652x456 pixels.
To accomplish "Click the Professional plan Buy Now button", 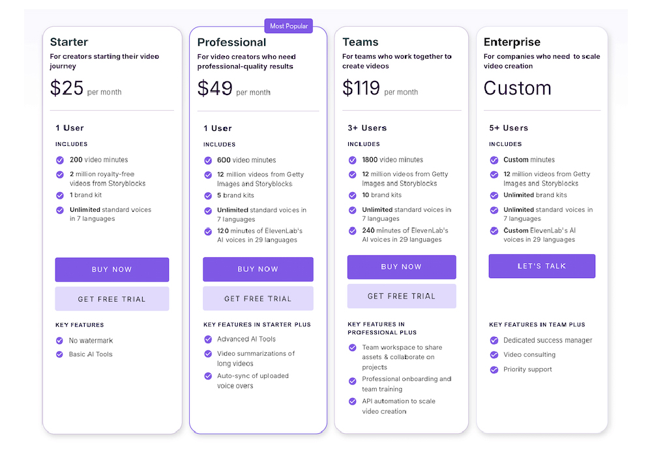I will point(258,269).
